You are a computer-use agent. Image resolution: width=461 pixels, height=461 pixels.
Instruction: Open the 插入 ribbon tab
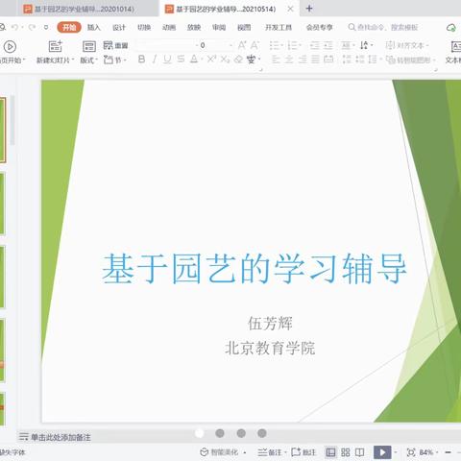pos(94,28)
